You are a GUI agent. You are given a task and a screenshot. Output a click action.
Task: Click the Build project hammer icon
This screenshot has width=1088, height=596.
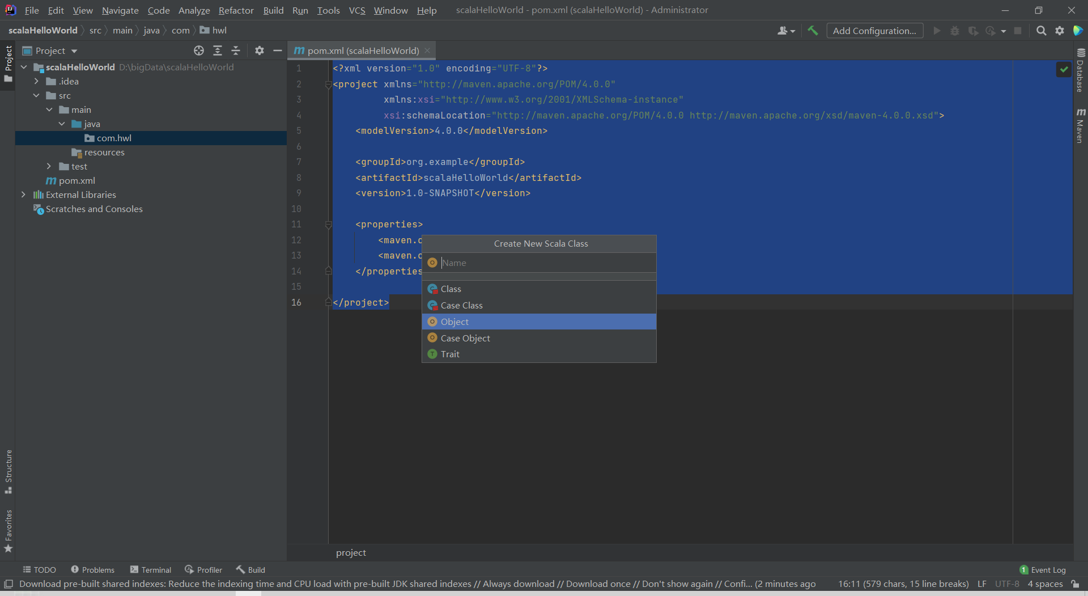tap(813, 31)
